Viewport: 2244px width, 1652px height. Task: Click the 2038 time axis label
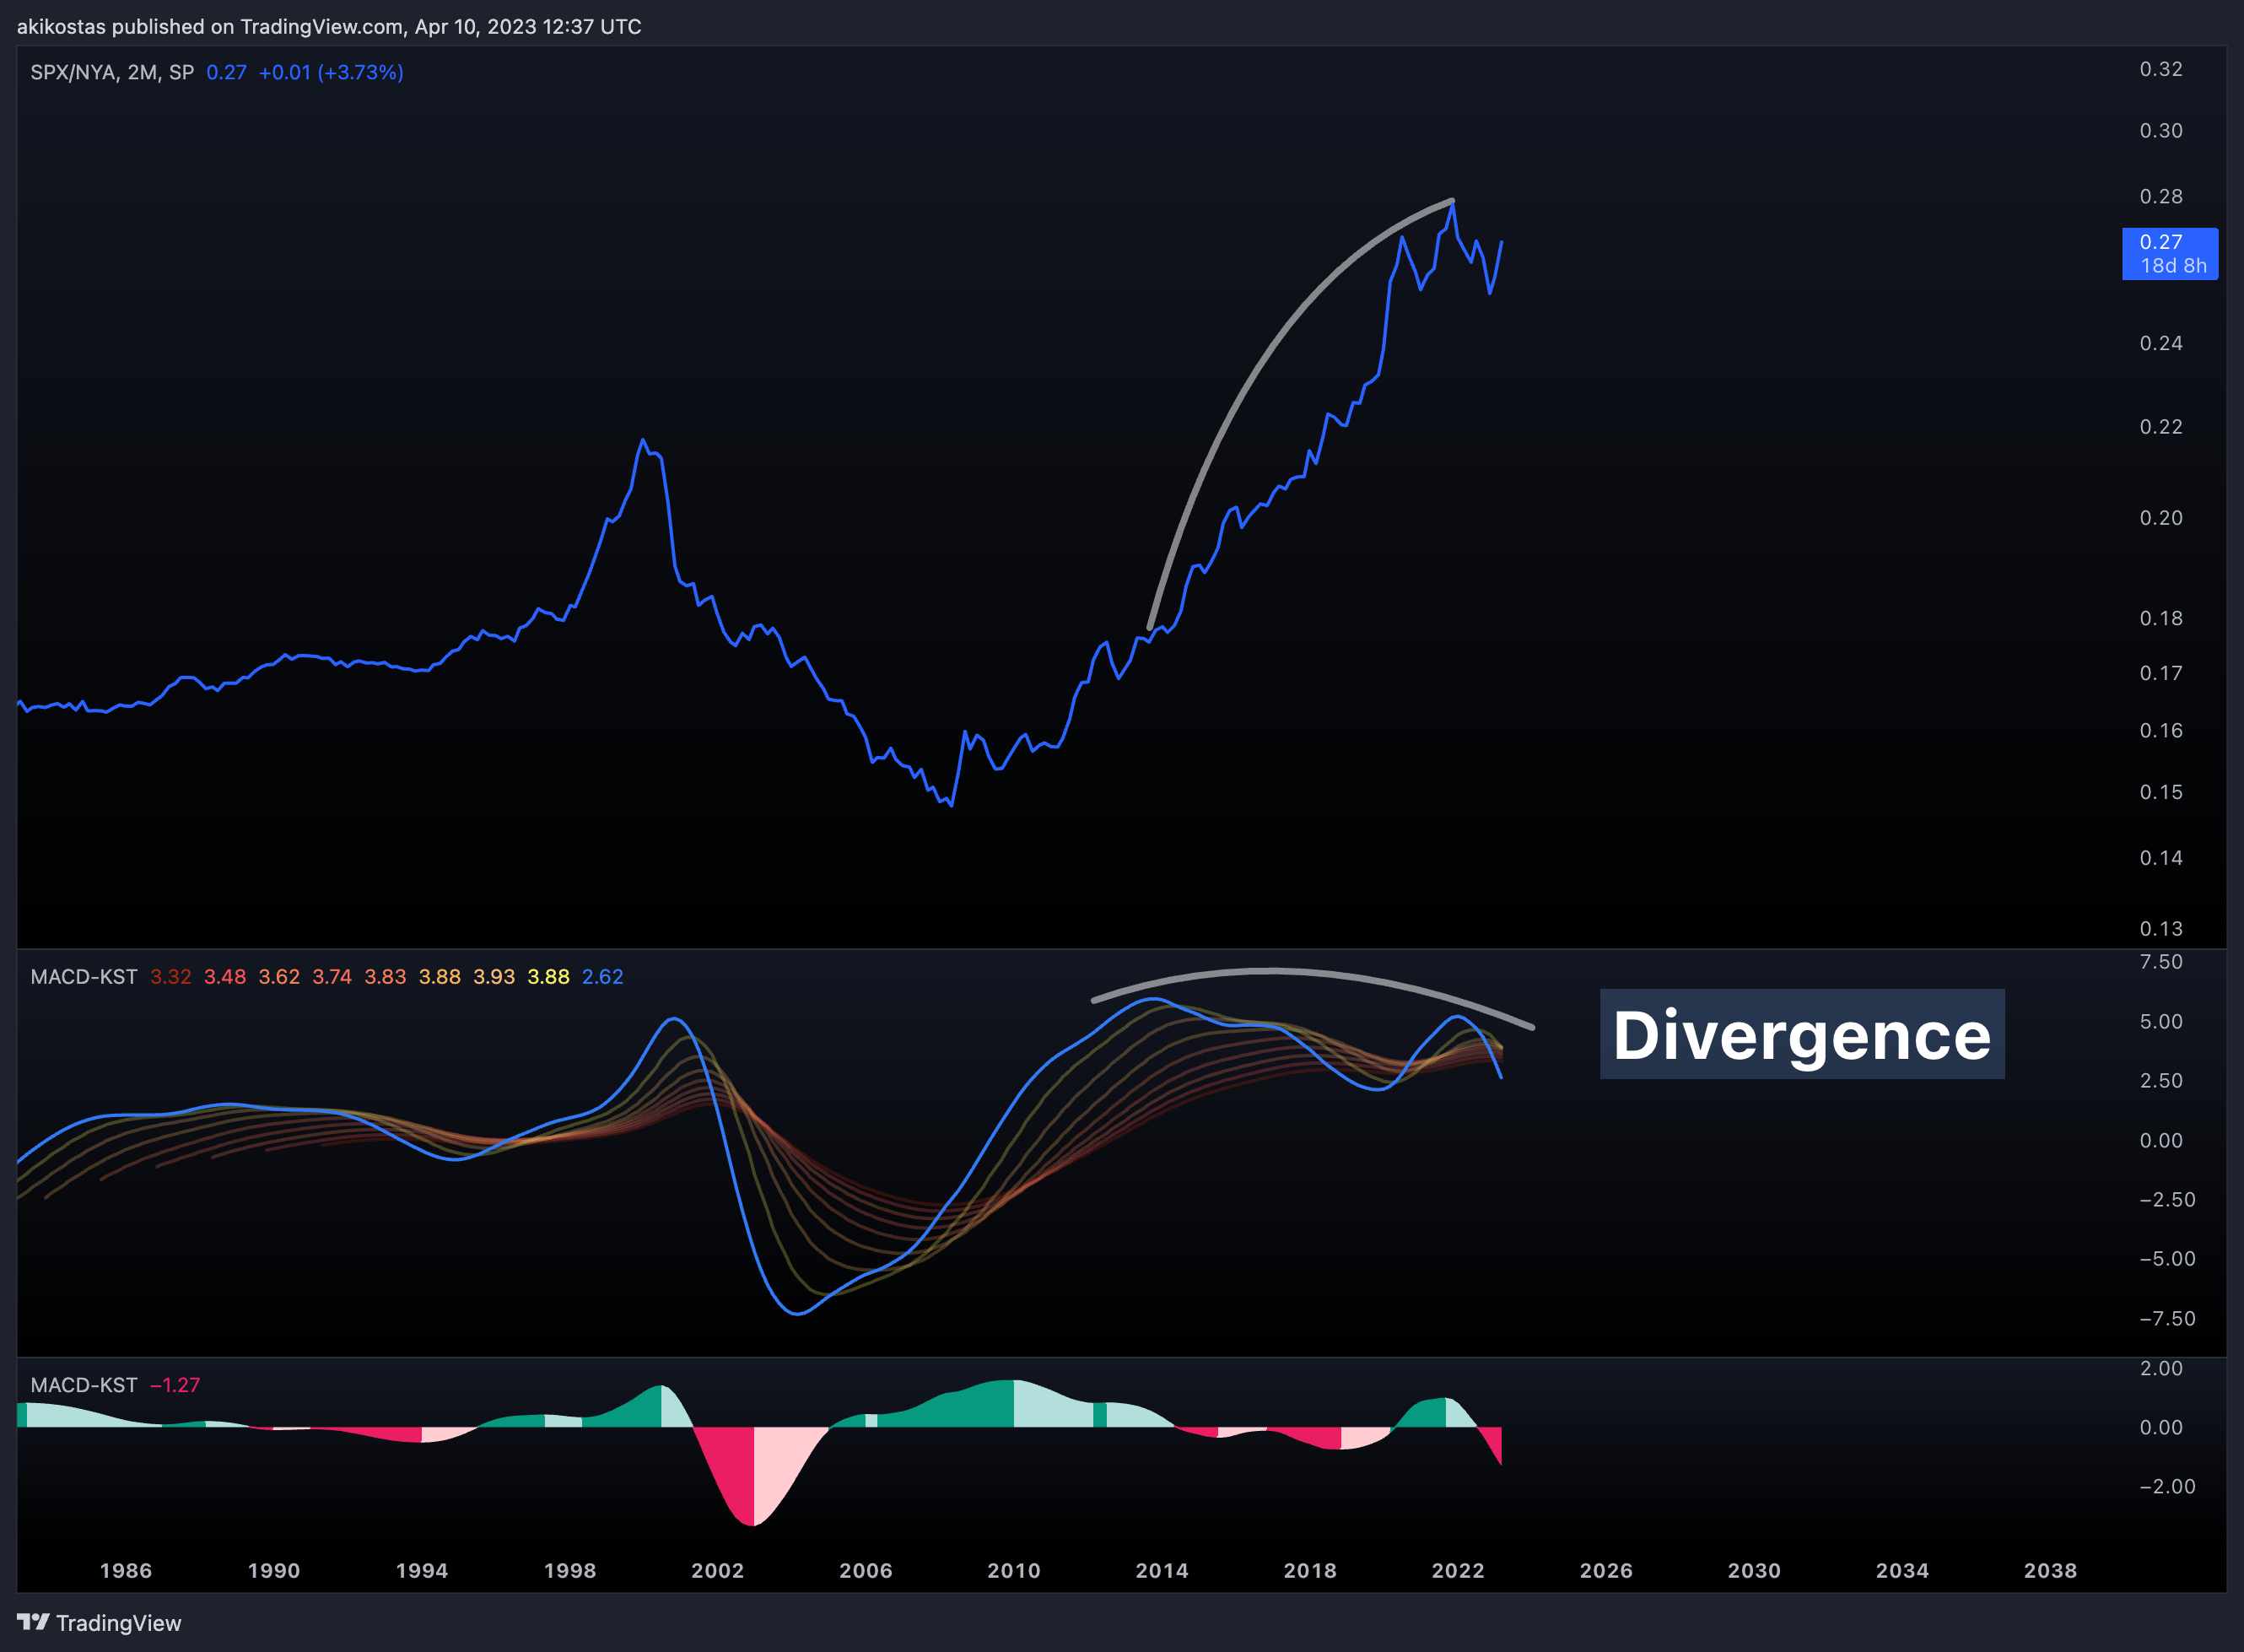click(x=2050, y=1570)
